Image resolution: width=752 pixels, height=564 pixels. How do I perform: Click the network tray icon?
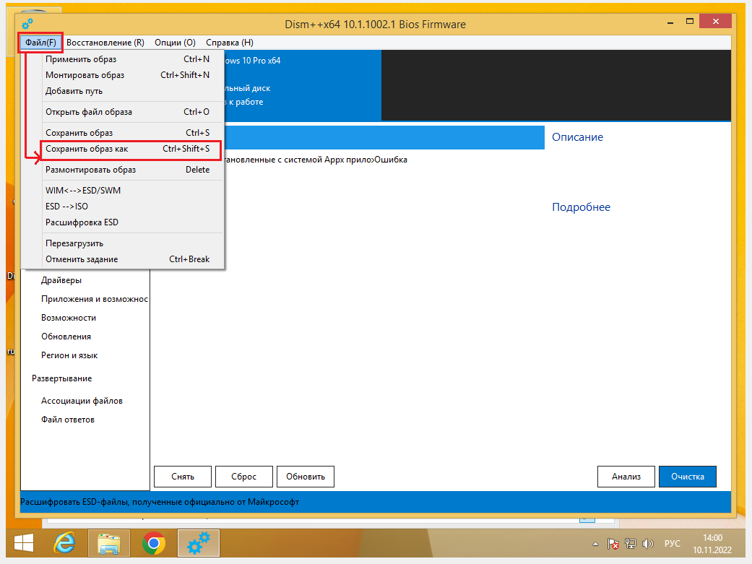pyautogui.click(x=631, y=544)
